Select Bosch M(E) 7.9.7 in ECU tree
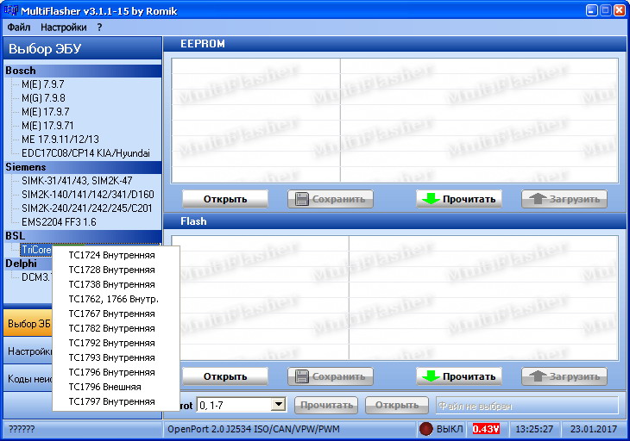 [x=43, y=84]
